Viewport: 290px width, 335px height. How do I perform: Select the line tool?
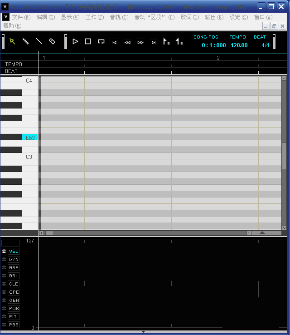[x=39, y=41]
